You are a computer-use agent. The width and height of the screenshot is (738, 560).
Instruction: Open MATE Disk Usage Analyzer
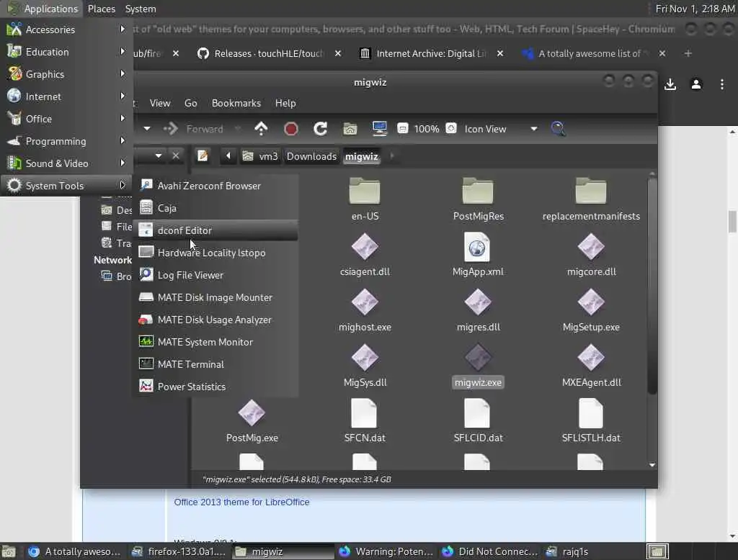[x=215, y=320]
